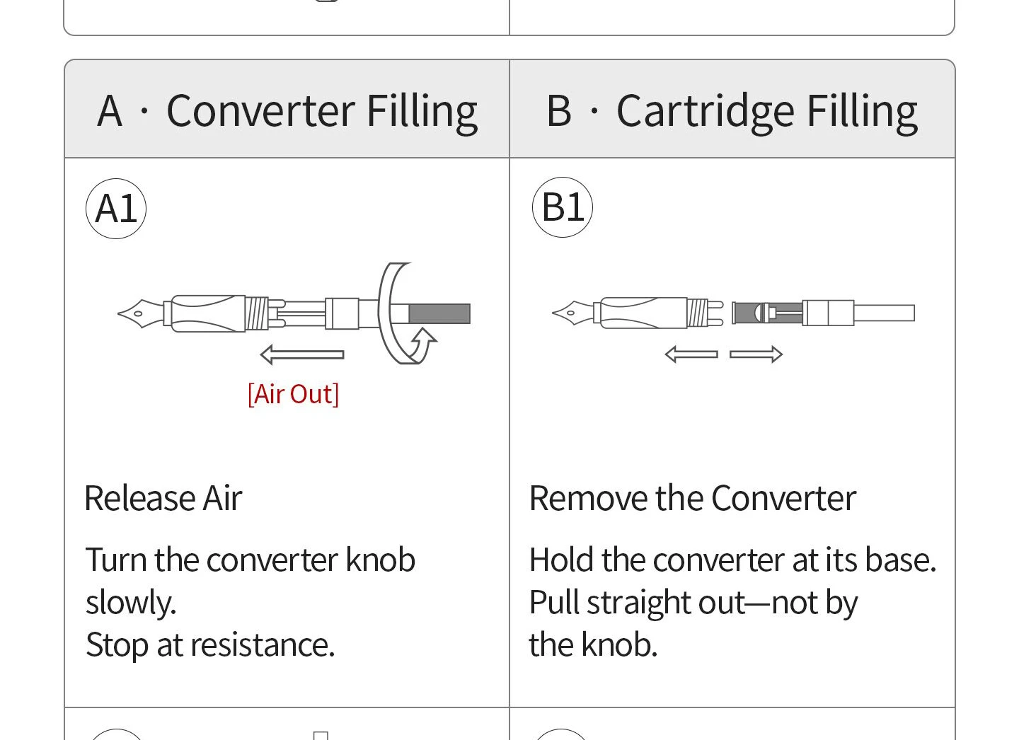Click the detached converter in B1 diagram

[x=823, y=313]
